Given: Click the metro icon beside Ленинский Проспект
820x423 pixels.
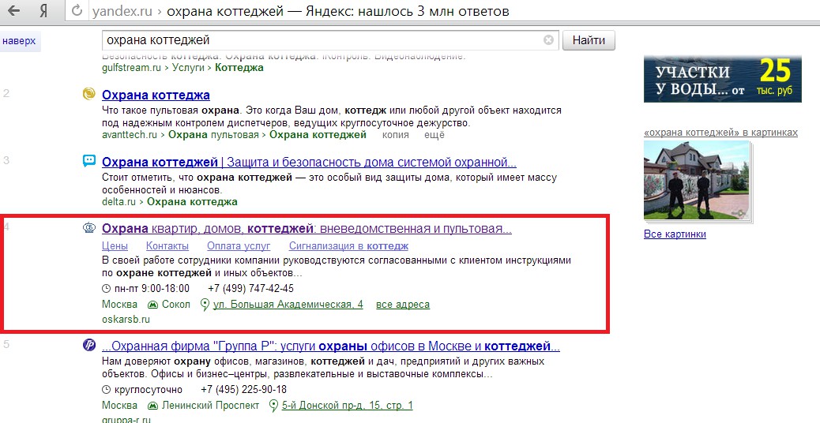Looking at the screenshot, I should [152, 406].
